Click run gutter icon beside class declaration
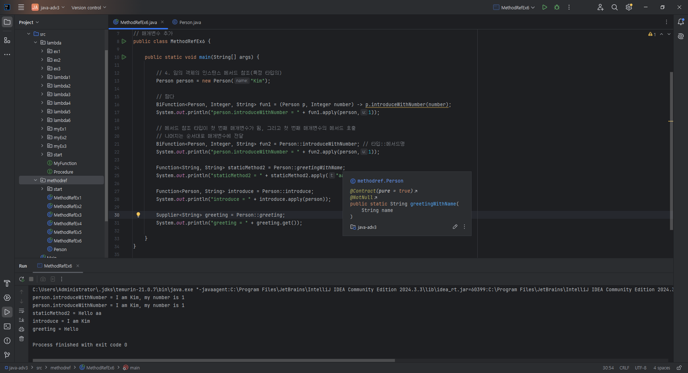The width and height of the screenshot is (688, 373). [x=124, y=41]
